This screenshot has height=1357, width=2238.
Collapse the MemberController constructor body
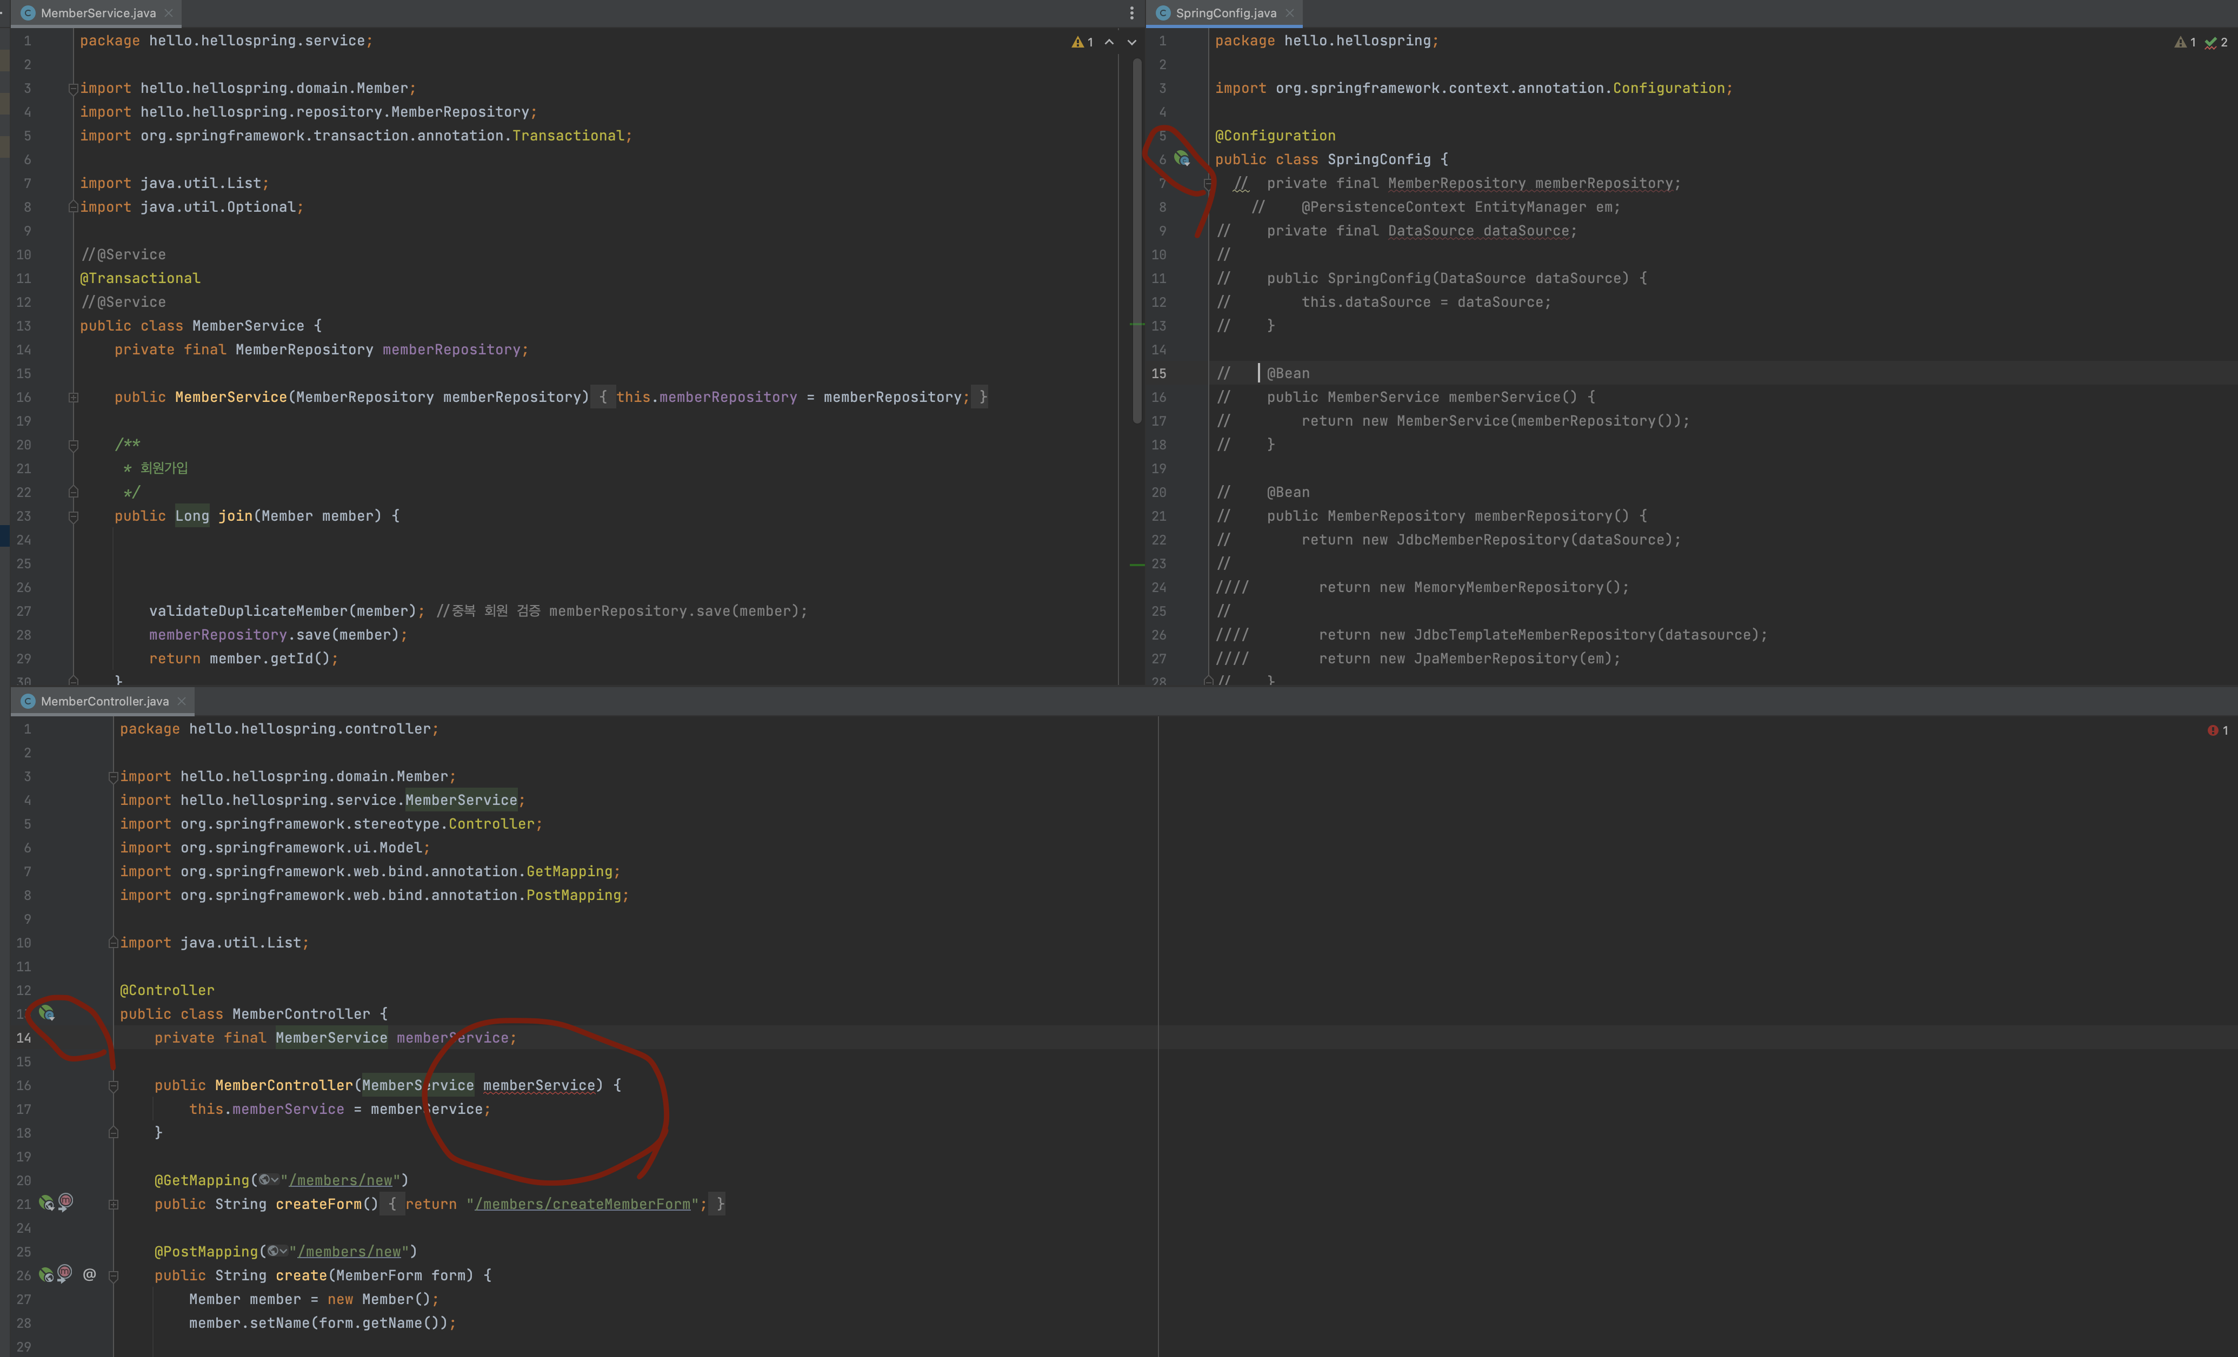point(112,1086)
